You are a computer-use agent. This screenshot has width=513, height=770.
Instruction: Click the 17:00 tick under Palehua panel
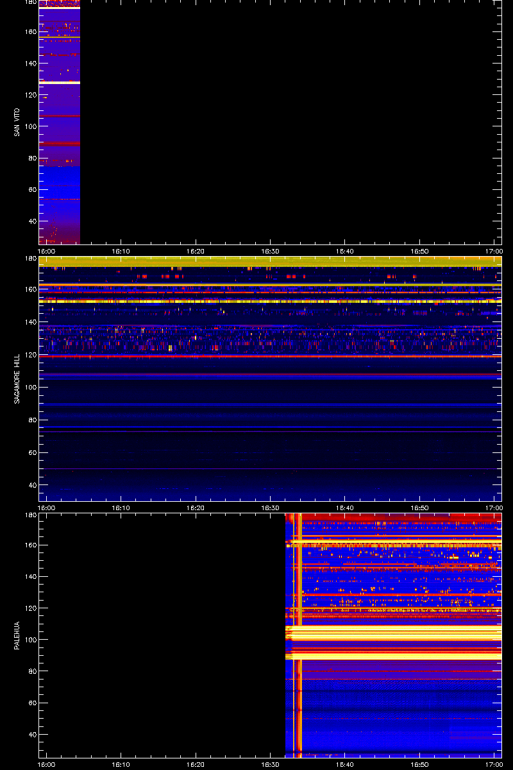click(x=494, y=765)
